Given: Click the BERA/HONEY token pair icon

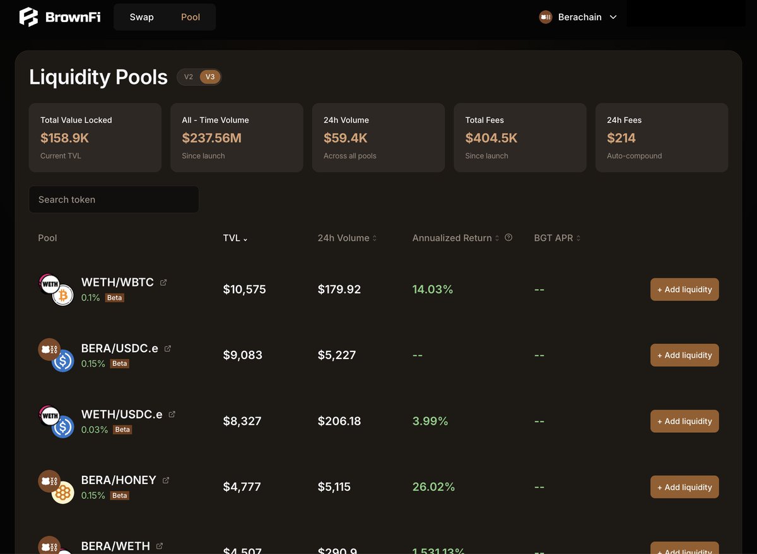Looking at the screenshot, I should click(56, 487).
